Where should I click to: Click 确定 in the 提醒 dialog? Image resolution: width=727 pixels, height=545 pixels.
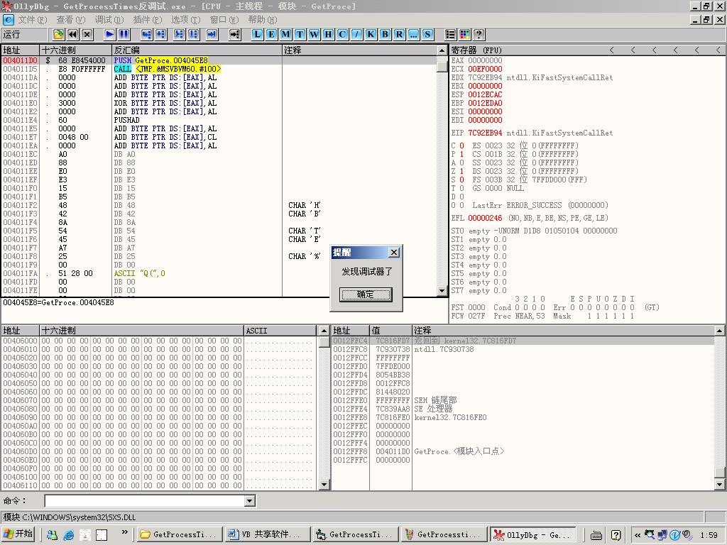coord(366,294)
